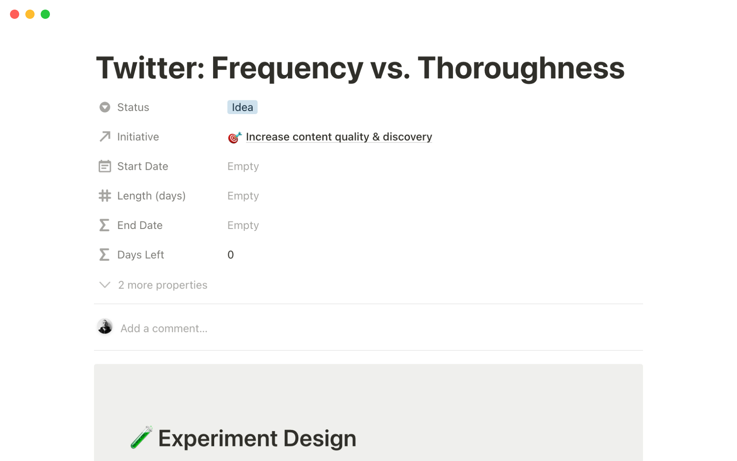Click the user avatar by the comment field
737x461 pixels.
coord(105,327)
